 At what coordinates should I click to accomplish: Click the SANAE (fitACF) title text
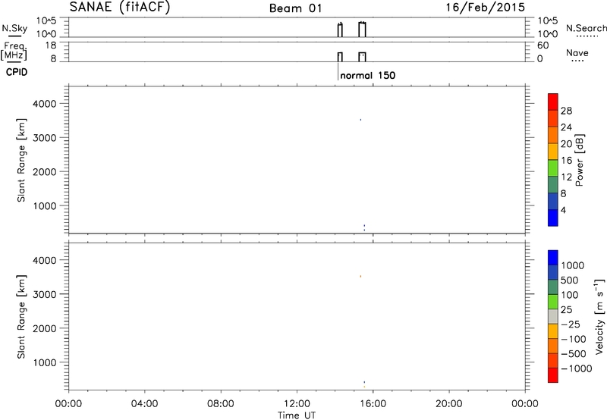[x=120, y=7]
